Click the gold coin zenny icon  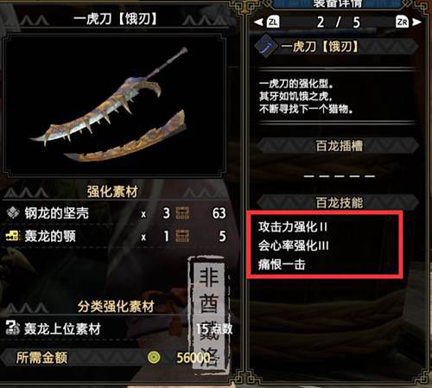coord(154,358)
